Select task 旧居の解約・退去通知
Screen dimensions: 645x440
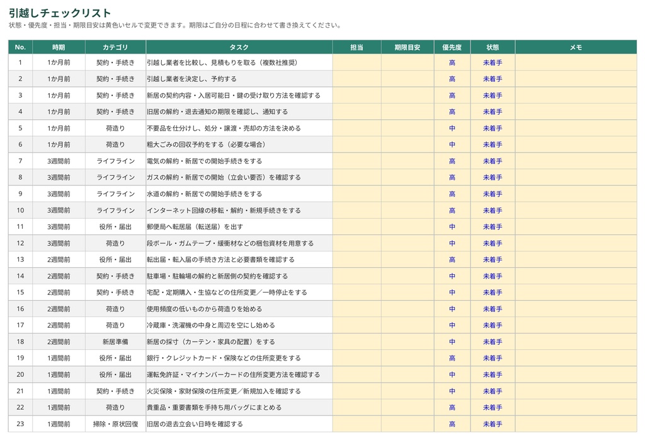click(239, 112)
